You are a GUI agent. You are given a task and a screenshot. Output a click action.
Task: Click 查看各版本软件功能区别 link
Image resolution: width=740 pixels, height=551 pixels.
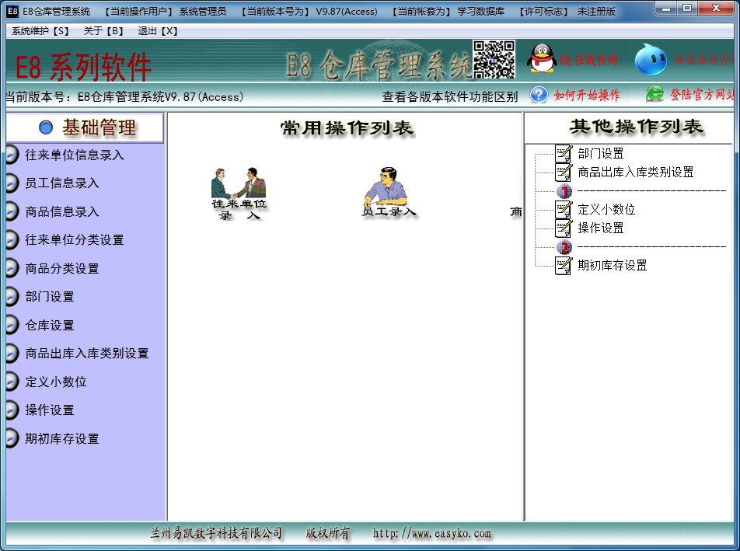click(450, 96)
